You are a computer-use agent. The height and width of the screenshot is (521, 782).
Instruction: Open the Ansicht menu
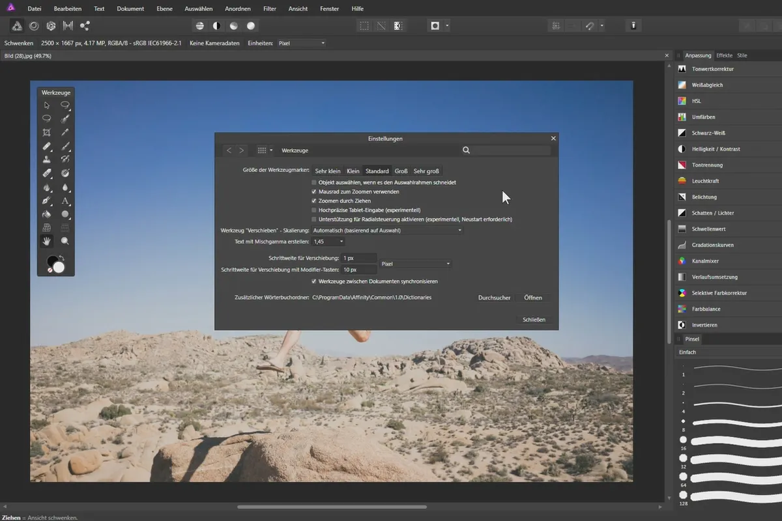pos(298,8)
